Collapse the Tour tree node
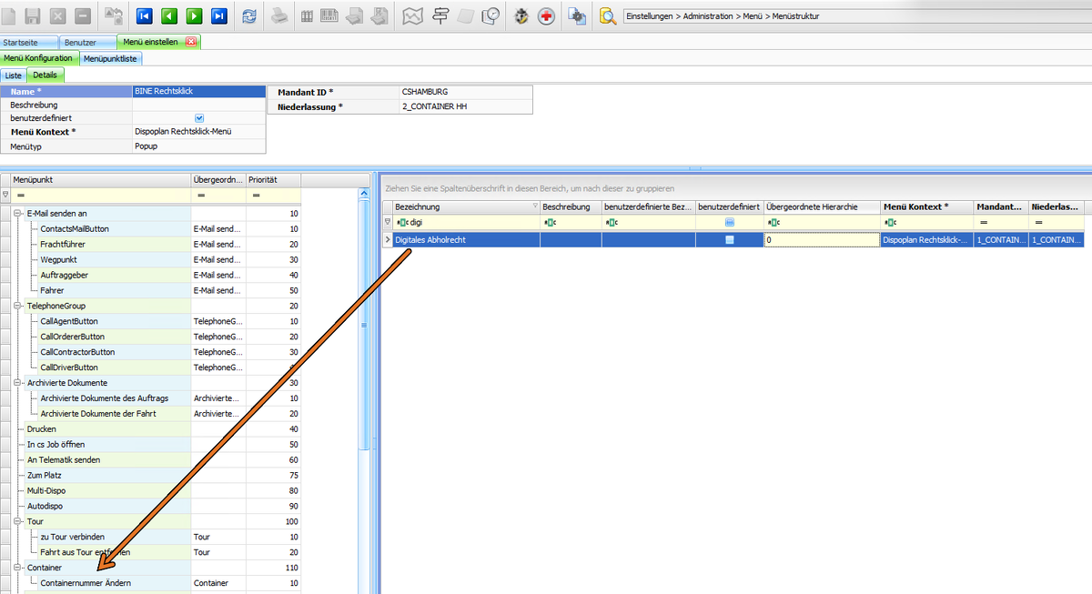Image resolution: width=1092 pixels, height=594 pixels. coord(18,521)
